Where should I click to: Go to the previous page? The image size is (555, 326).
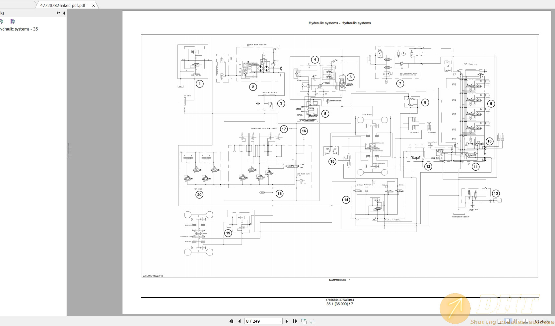239,321
